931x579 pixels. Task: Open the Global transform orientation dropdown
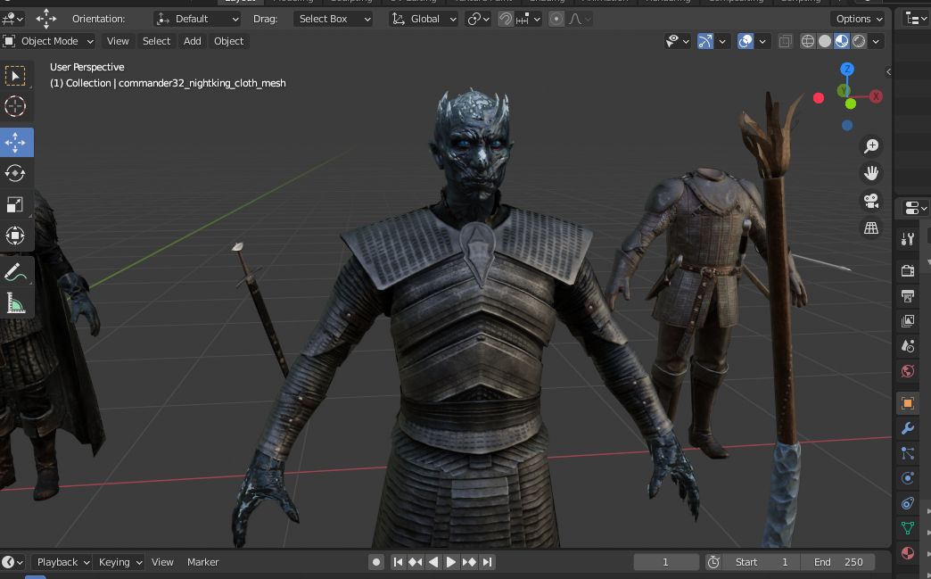pos(424,19)
